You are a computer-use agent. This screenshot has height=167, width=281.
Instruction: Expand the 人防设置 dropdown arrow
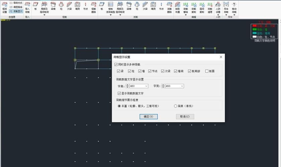(x=218, y=15)
